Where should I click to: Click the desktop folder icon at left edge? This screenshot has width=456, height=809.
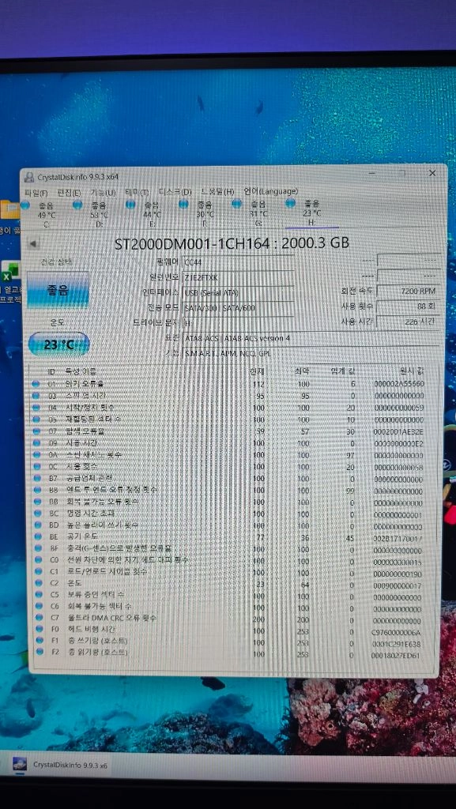coord(9,210)
